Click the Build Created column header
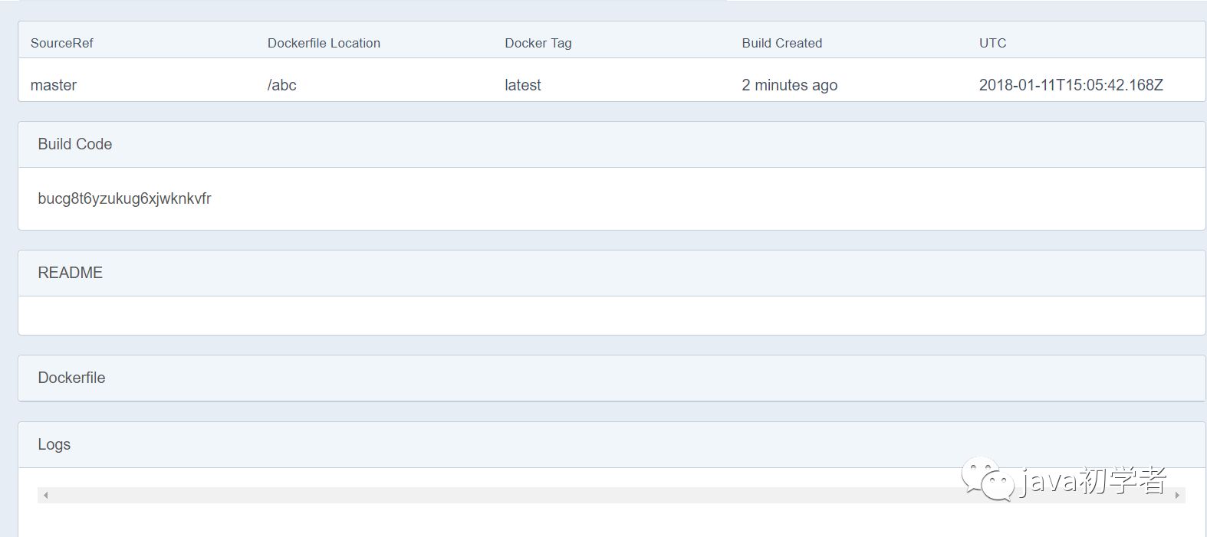The image size is (1207, 537). click(x=781, y=43)
